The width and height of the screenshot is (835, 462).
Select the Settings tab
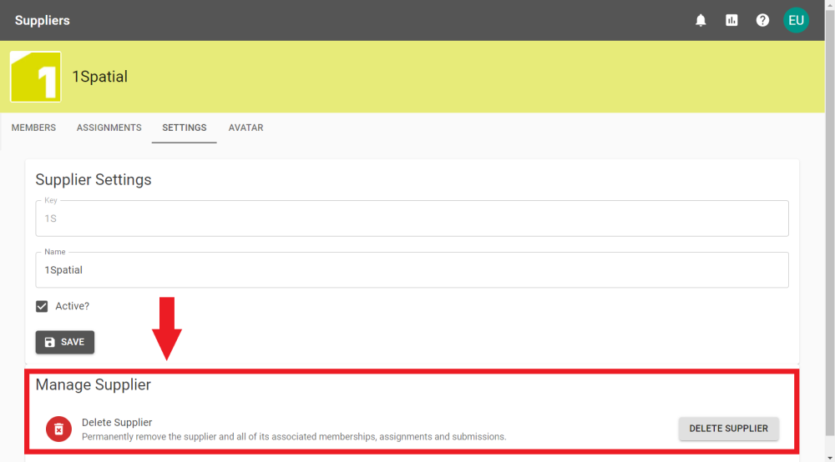point(184,128)
